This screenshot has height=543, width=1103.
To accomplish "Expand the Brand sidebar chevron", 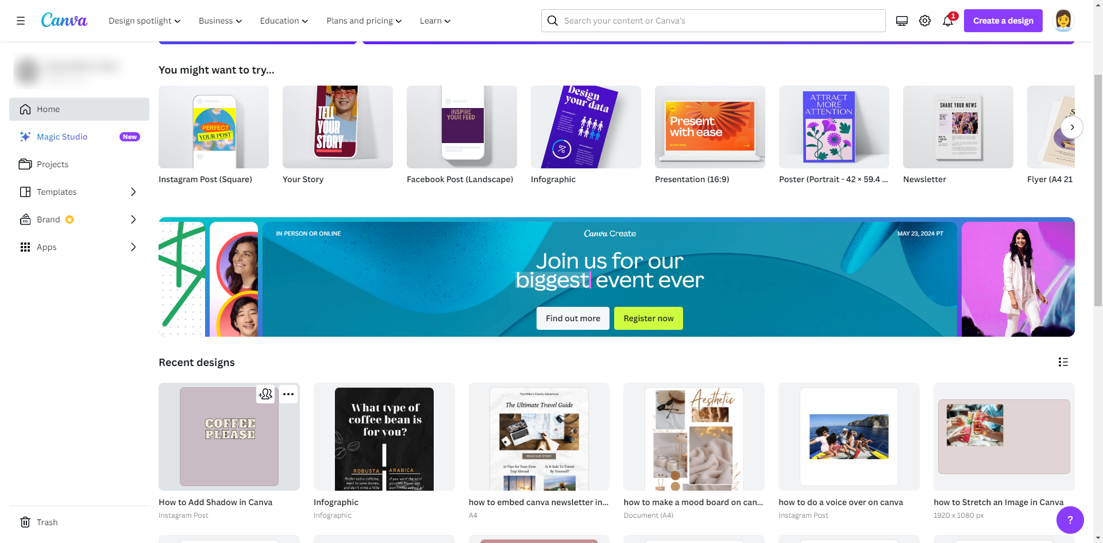I will pos(133,219).
